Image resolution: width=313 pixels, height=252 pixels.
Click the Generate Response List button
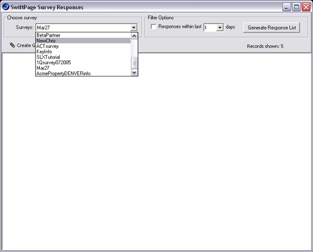(x=272, y=28)
